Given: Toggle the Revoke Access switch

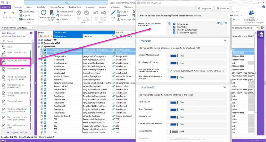Looking at the screenshot, I should click(x=174, y=117).
